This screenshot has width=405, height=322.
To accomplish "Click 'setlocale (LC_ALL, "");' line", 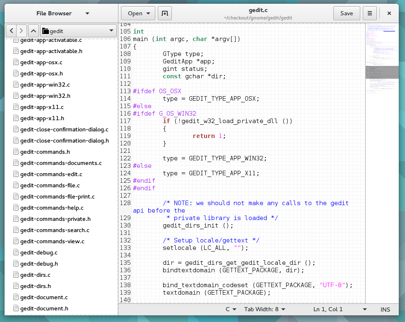I will (205, 248).
